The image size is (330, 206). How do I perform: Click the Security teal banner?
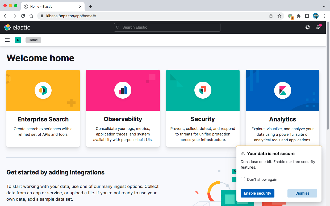click(x=203, y=90)
